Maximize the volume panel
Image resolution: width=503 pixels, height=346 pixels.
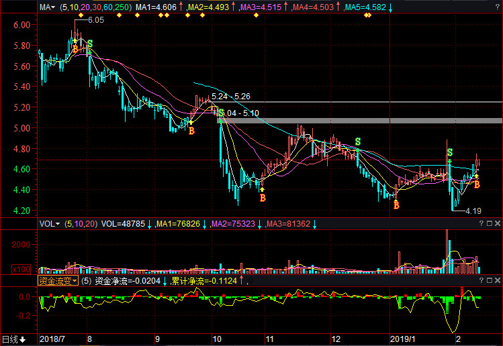pos(490,223)
